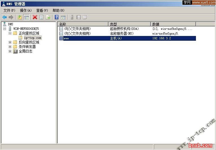Click the gray Forward arrow in toolbar

(11, 17)
